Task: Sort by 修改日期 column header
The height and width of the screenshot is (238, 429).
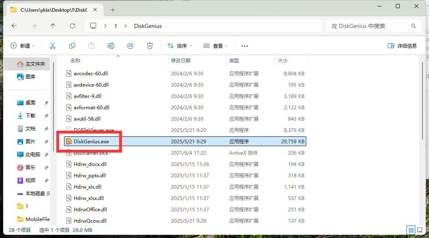Action: (181, 60)
